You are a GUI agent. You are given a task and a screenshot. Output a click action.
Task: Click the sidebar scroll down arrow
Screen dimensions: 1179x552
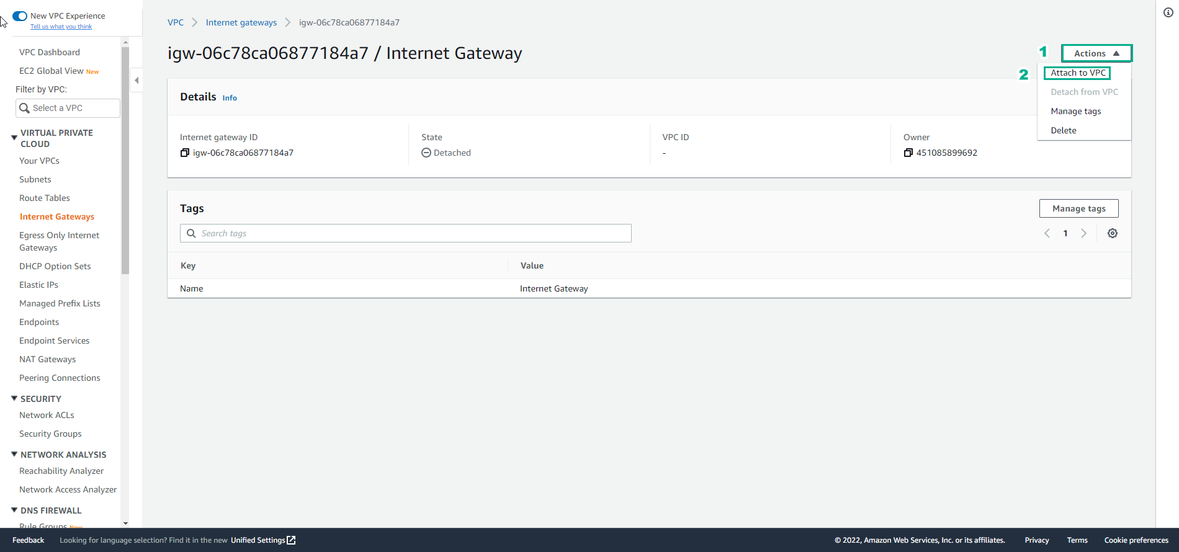coord(125,523)
